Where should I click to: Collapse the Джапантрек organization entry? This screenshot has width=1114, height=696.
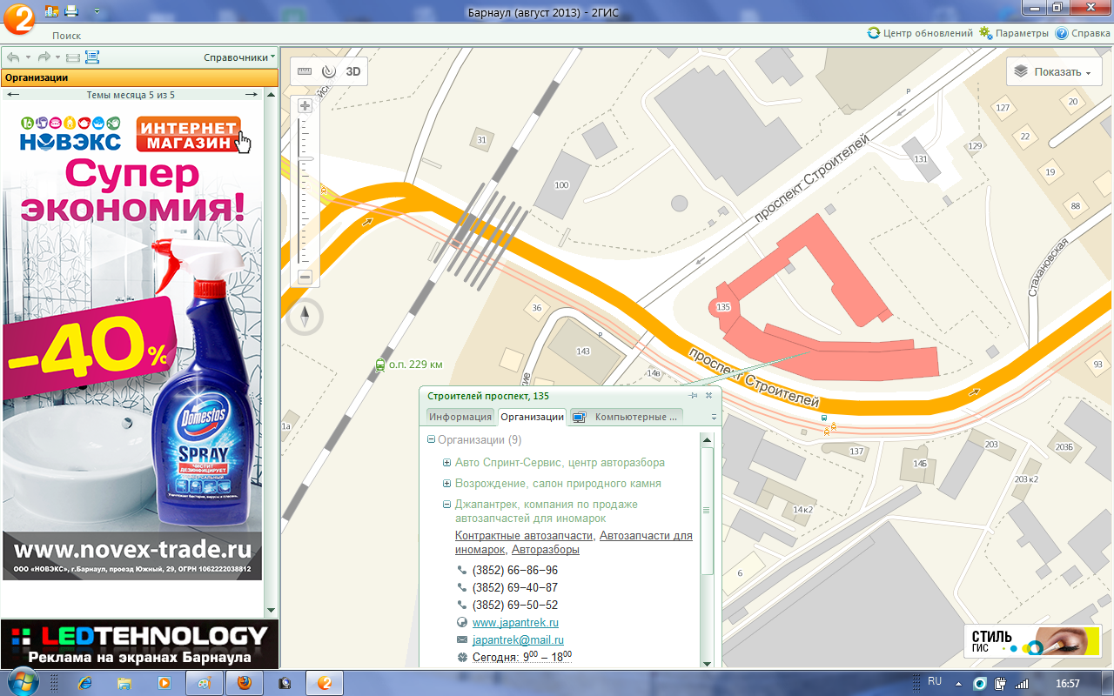point(447,505)
